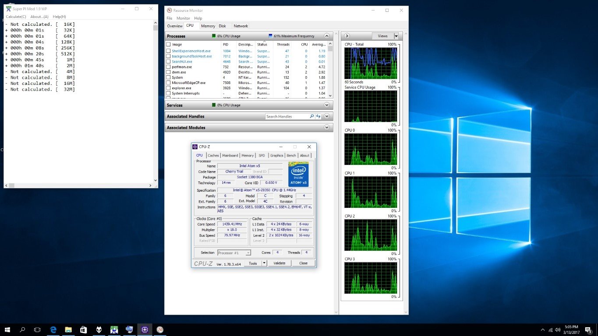Click the Core Speed value 1439.41 MHz

(x=232, y=224)
